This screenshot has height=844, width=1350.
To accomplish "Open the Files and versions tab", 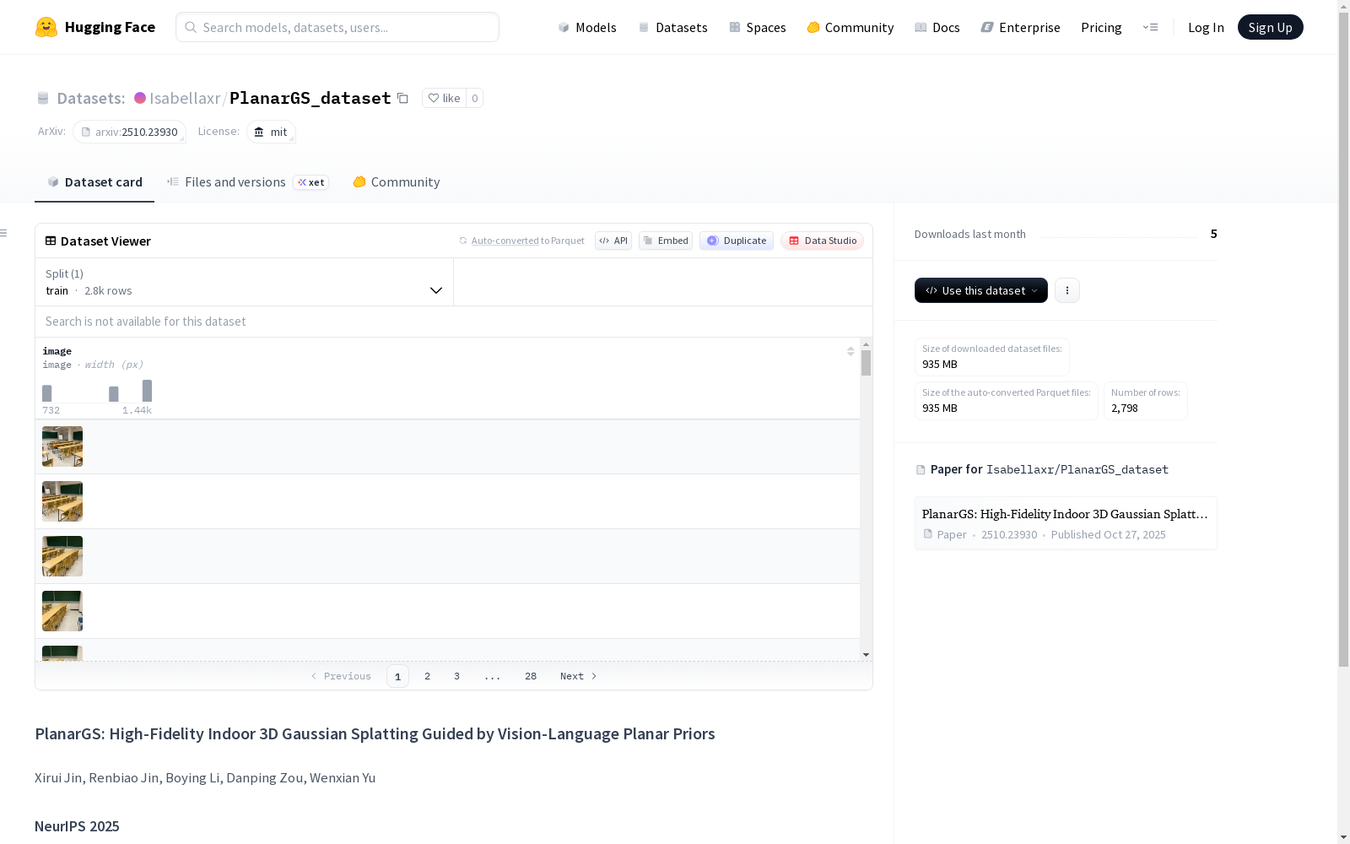I will pyautogui.click(x=247, y=182).
